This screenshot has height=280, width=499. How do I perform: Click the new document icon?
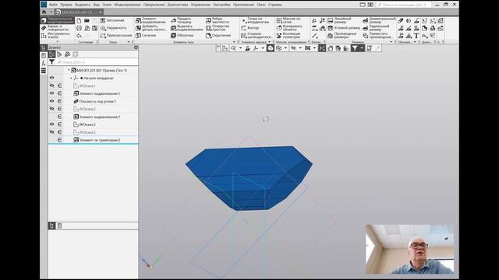tap(79, 21)
